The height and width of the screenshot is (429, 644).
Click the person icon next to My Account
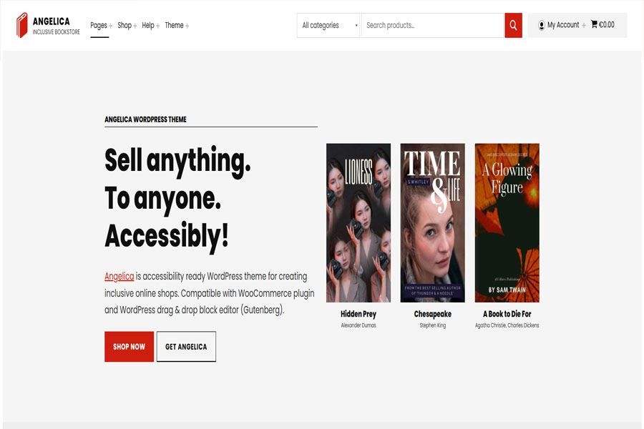541,24
